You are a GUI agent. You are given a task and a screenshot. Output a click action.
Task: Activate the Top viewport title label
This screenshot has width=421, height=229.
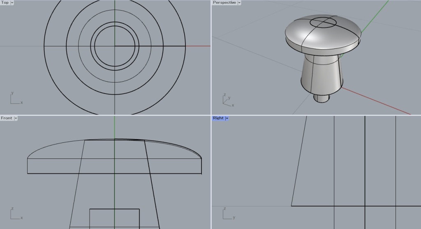(5, 2)
